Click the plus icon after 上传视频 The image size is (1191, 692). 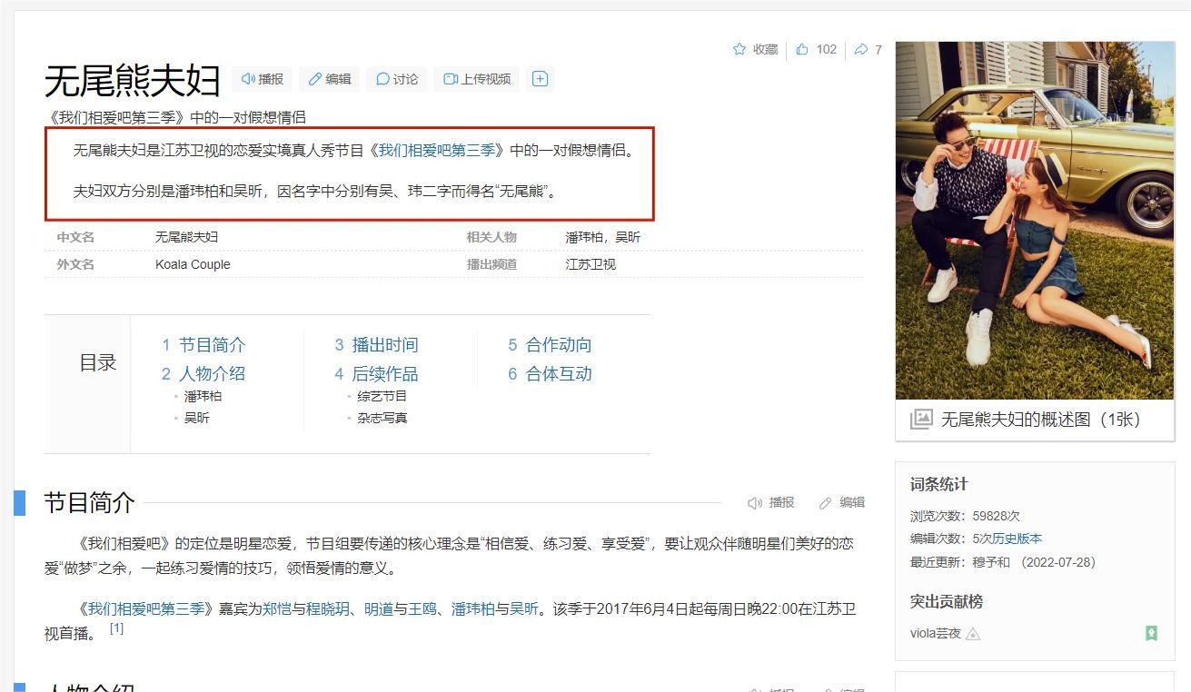540,79
